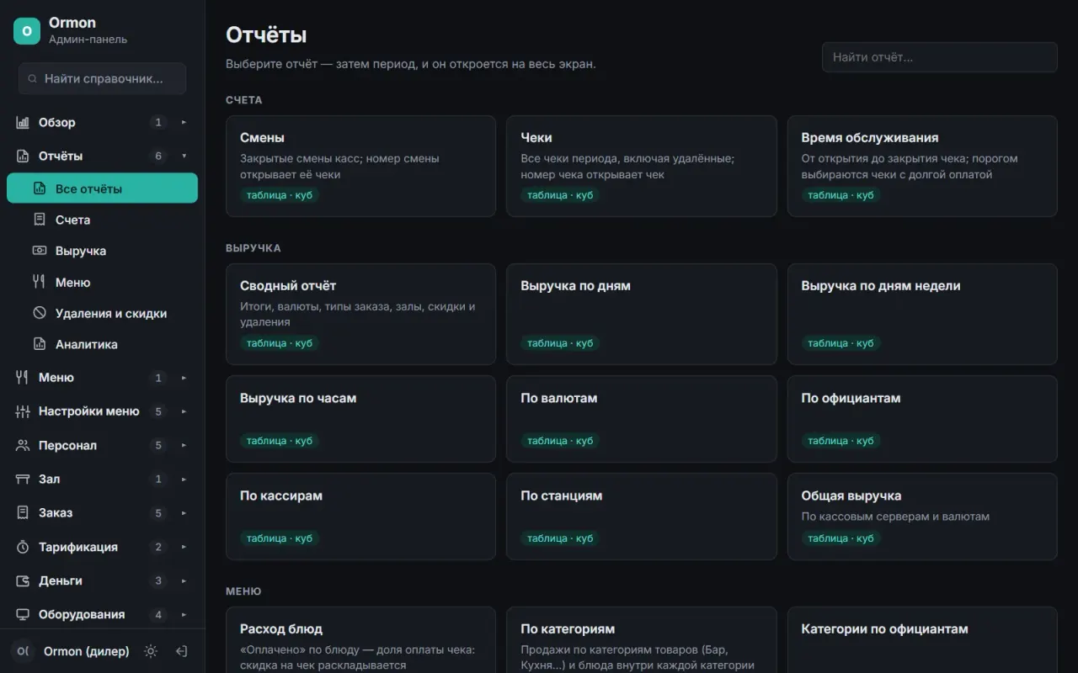Click the Ormon (дилер) user name
Image resolution: width=1078 pixels, height=673 pixels.
pos(87,651)
